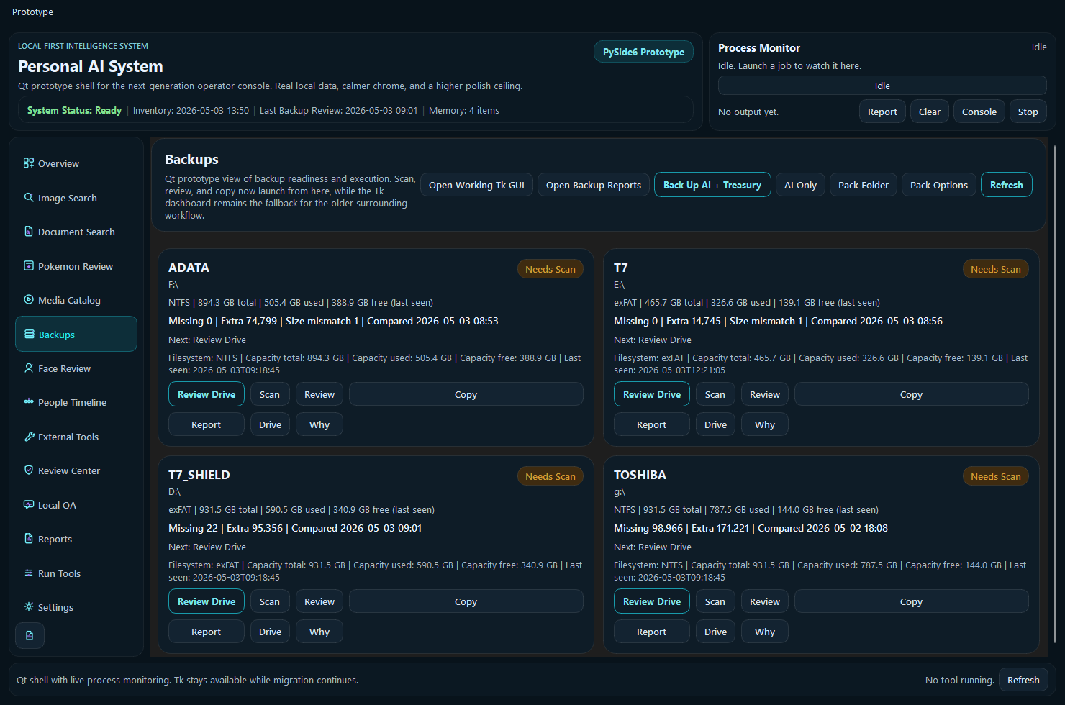This screenshot has height=705, width=1065.
Task: Click the Local QA chat icon
Action: (29, 505)
